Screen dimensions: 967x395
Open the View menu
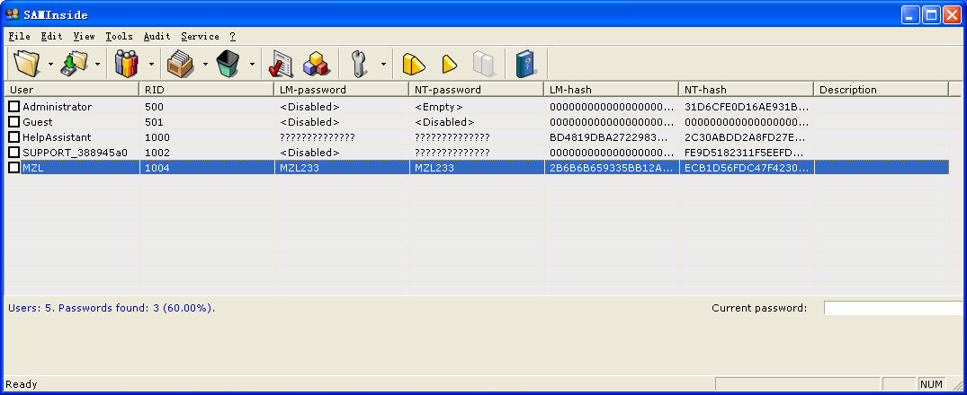pyautogui.click(x=84, y=36)
